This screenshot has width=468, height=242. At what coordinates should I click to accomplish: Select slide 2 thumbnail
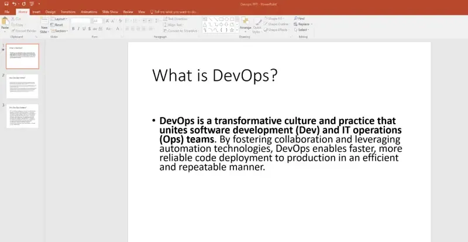22,86
